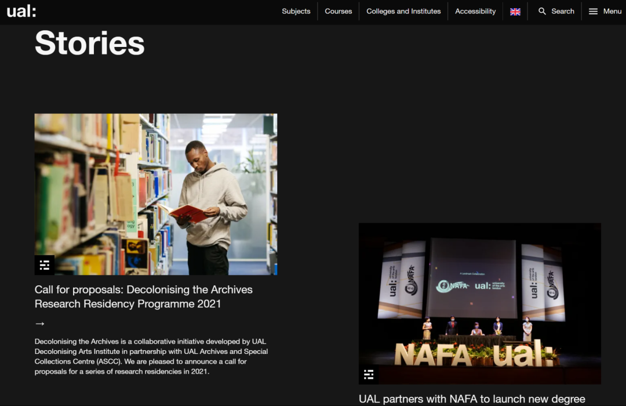Viewport: 626px width, 406px height.
Task: Open Decolonising the Archives Residency Programme headline
Action: [144, 296]
